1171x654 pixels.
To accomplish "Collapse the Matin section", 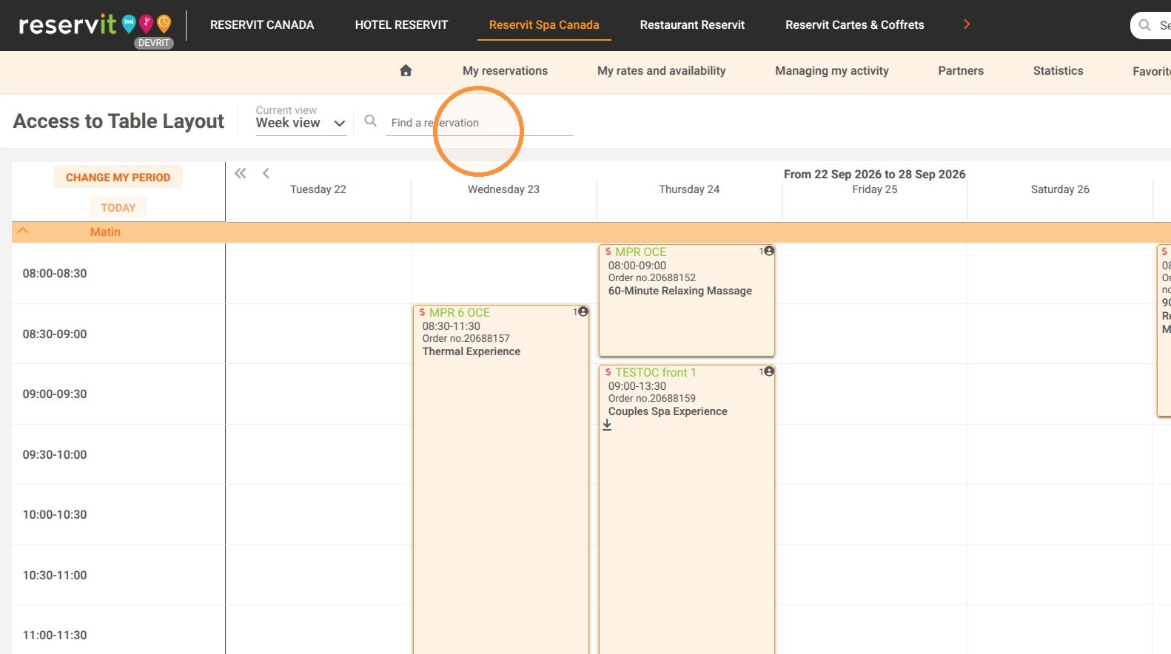I will tap(23, 231).
